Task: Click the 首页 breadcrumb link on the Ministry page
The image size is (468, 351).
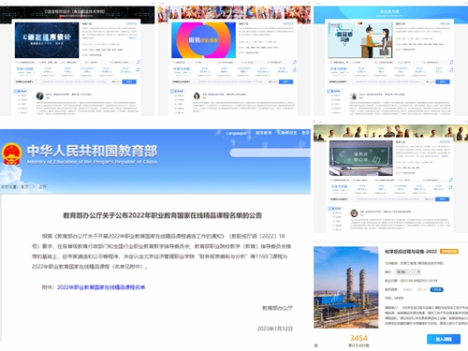Action: (24, 186)
